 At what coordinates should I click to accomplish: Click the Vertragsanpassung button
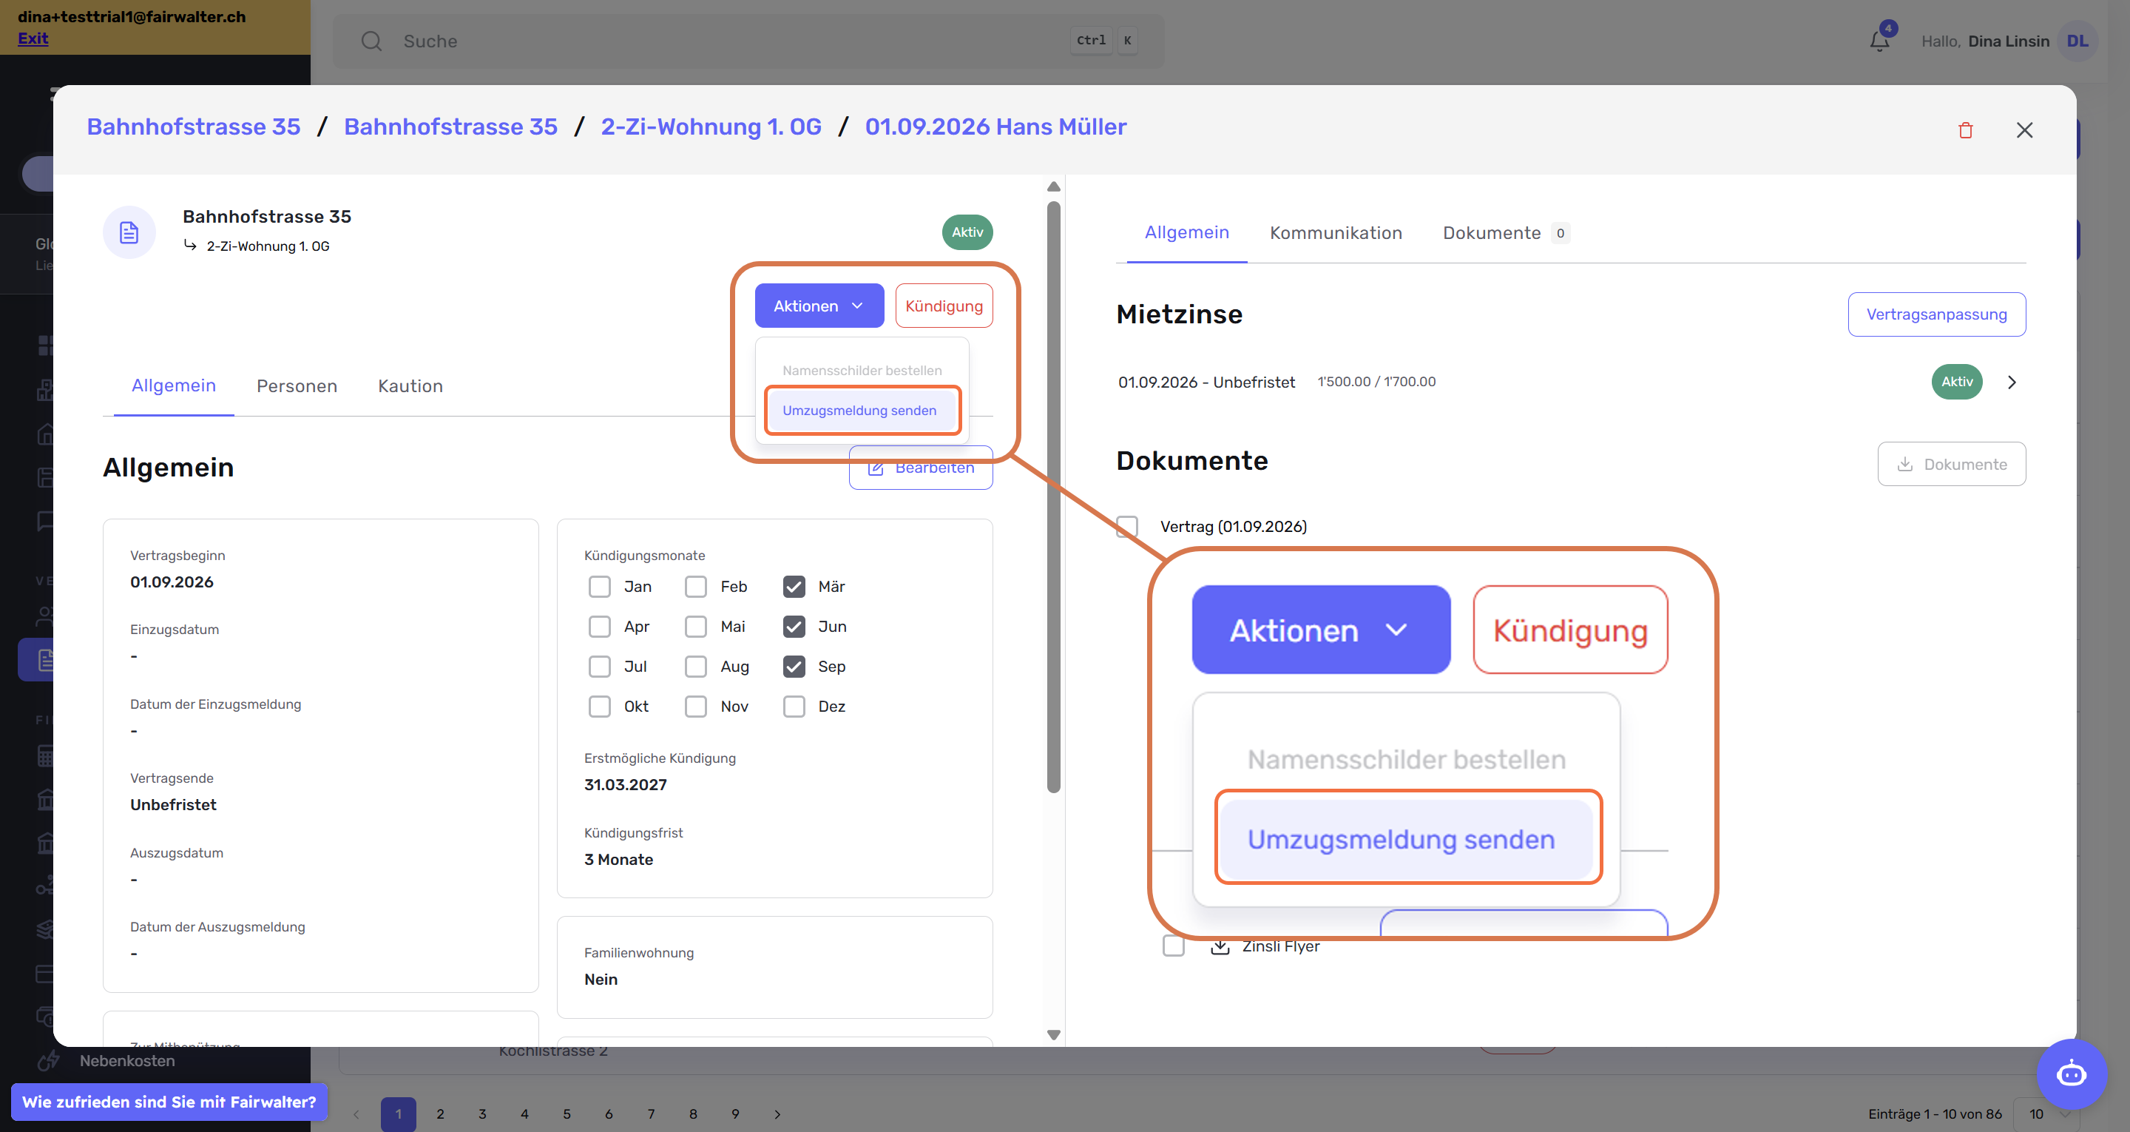1936,314
